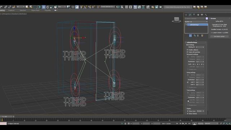This screenshot has width=231, height=130.
Task: Open the project path dropdown
Action: point(178,7)
